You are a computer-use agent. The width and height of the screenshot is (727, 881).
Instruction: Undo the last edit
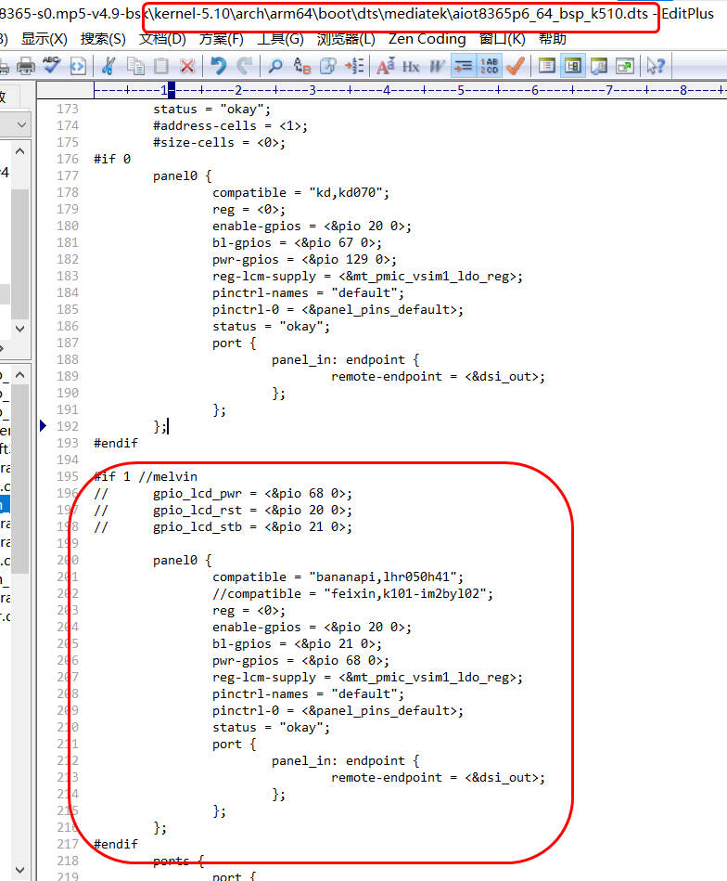coord(219,66)
